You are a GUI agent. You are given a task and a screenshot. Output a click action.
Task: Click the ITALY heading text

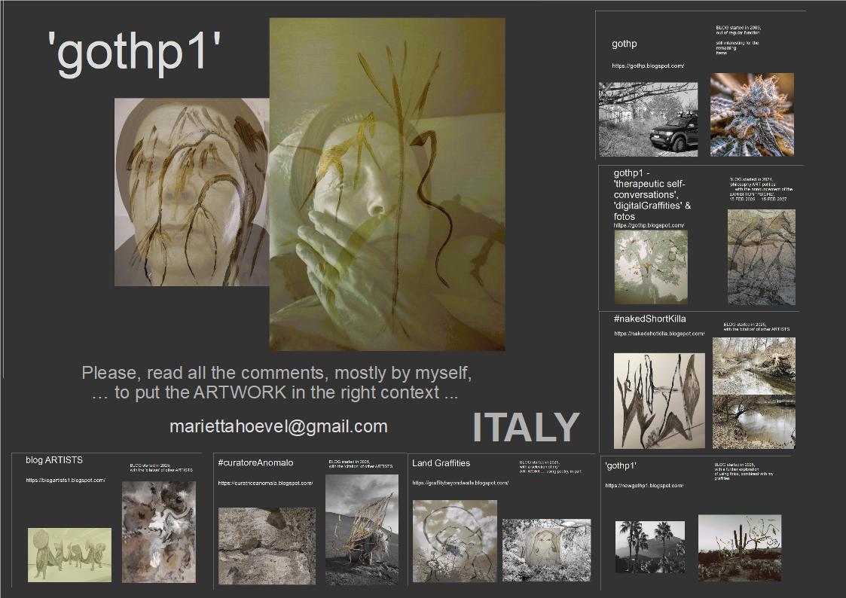coord(526,427)
